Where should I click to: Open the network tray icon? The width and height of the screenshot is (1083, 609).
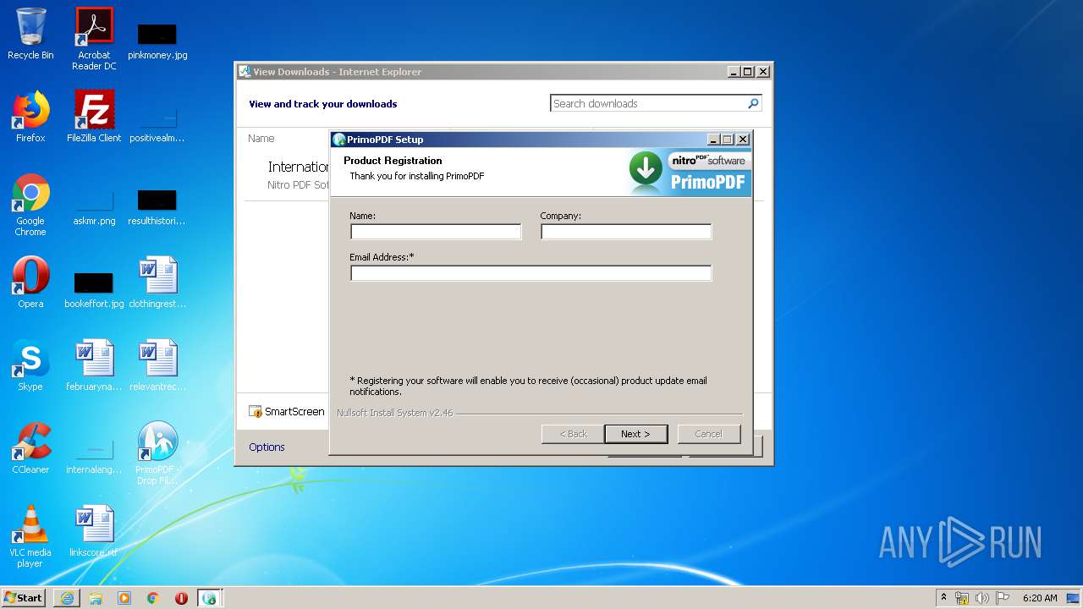coord(962,598)
